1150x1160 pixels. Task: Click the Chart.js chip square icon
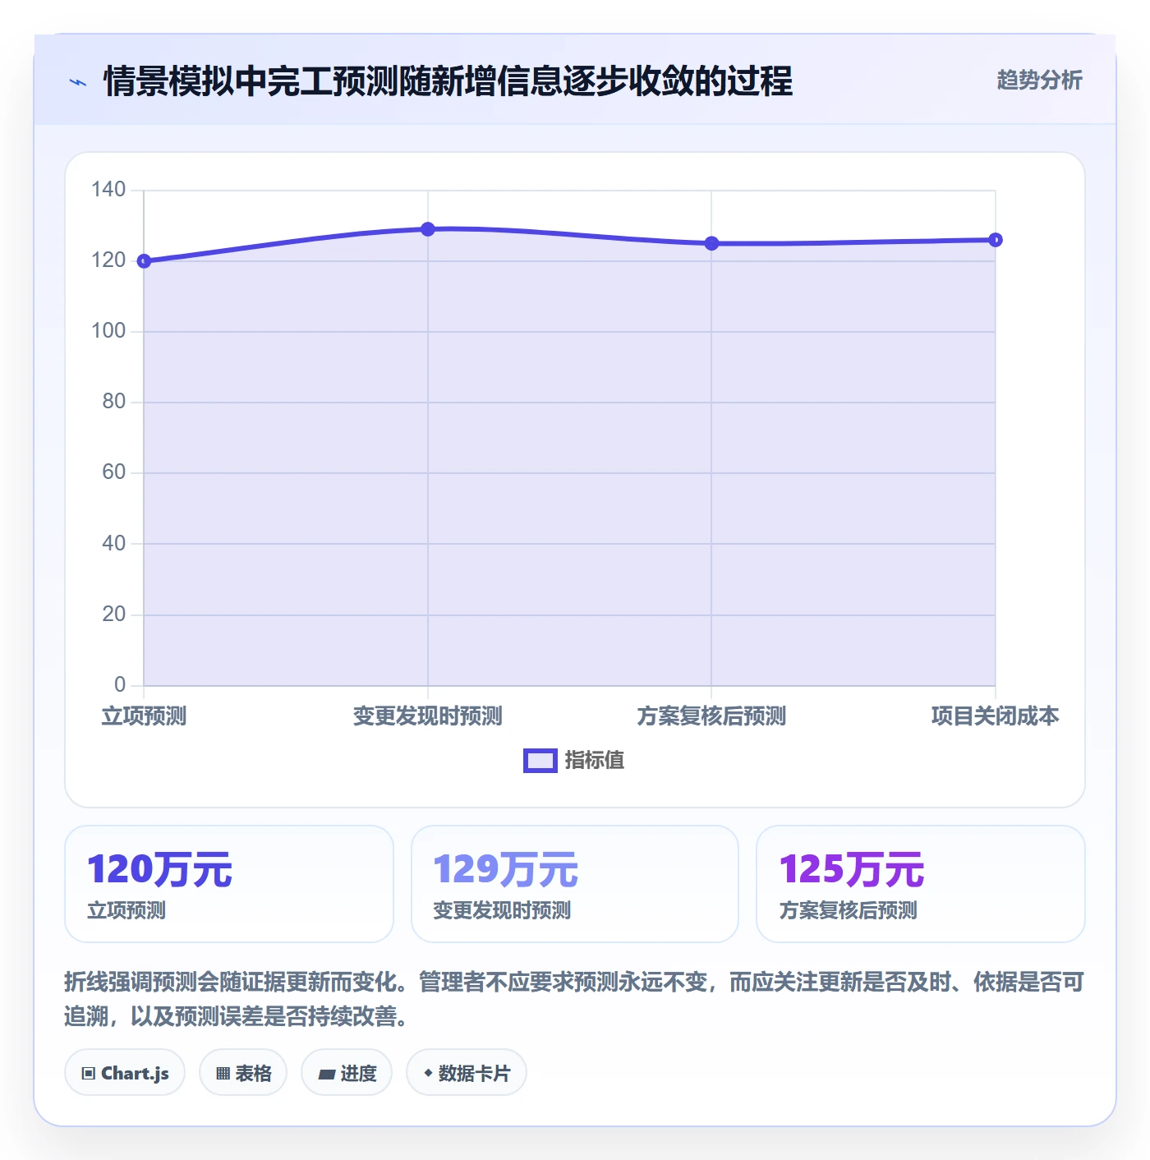tap(89, 1074)
